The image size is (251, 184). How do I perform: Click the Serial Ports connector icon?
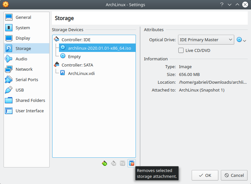pyautogui.click(x=9, y=80)
